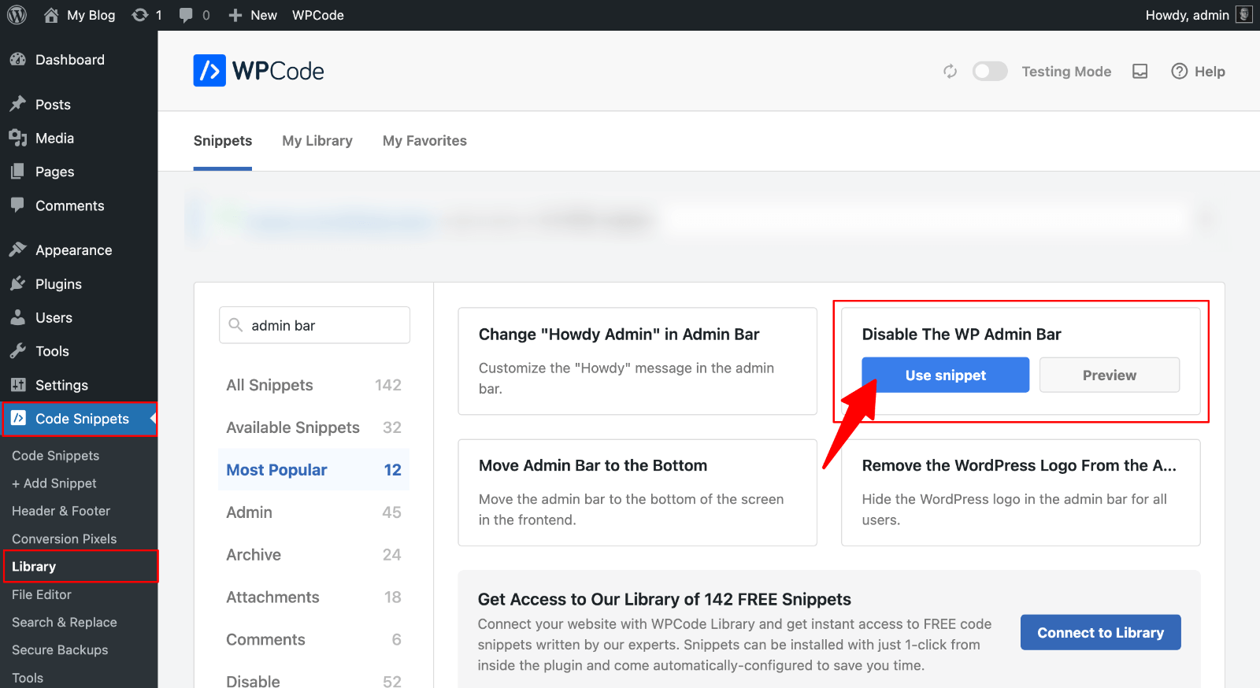
Task: Click the Help question mark icon
Action: tap(1179, 72)
